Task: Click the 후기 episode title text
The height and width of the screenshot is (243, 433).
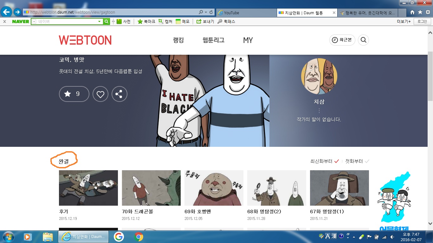Action: 63,211
